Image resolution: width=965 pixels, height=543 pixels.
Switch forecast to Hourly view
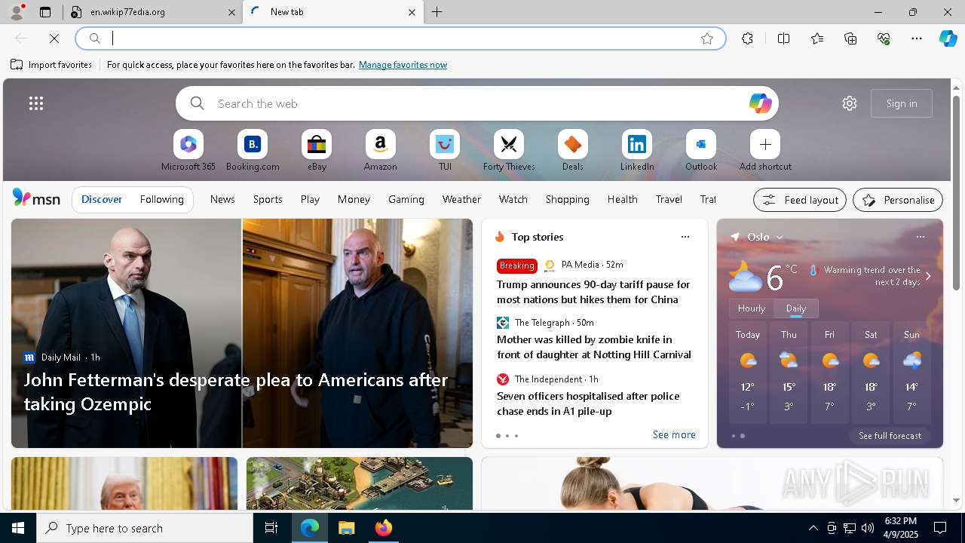click(x=752, y=308)
